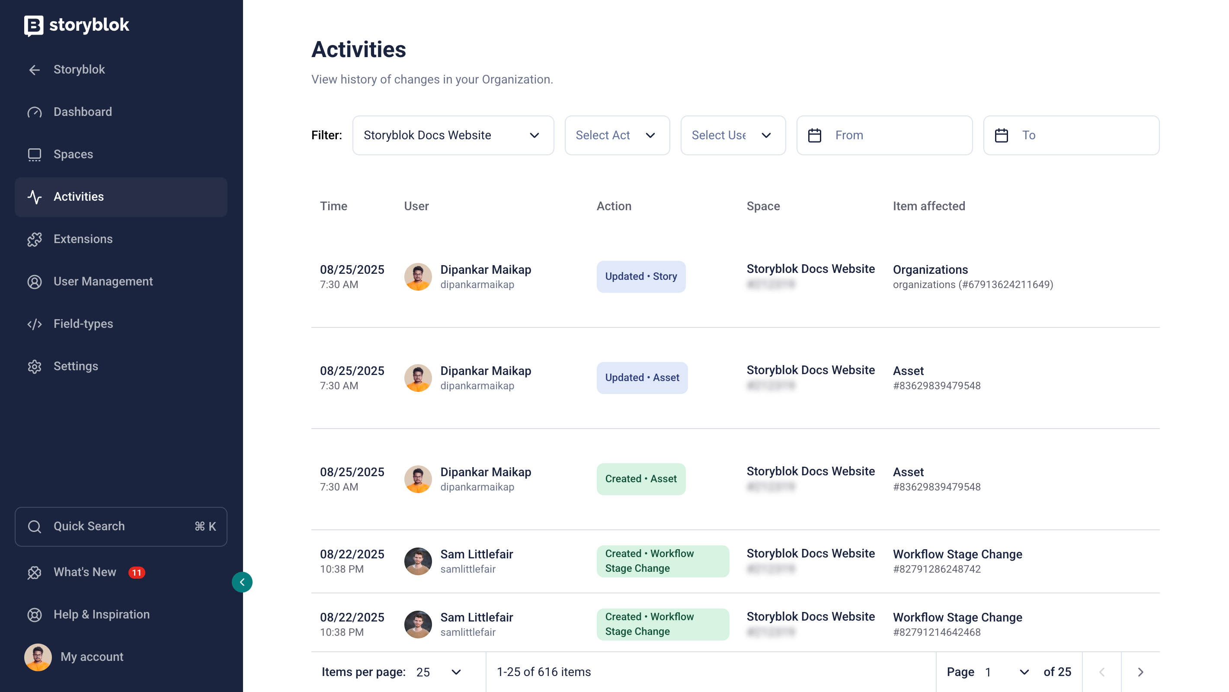Click the Spaces monitor icon
The height and width of the screenshot is (692, 1229).
coord(34,155)
